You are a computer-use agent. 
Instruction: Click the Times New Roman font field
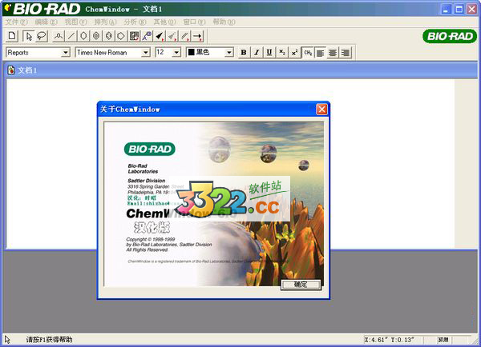[x=108, y=53]
